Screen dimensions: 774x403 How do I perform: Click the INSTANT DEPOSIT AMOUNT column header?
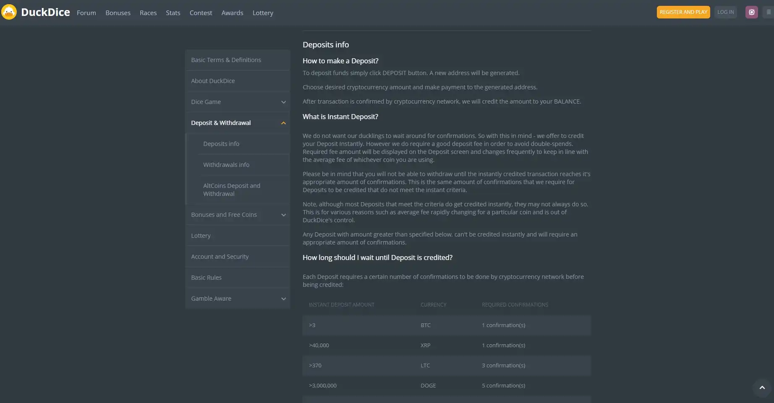click(x=342, y=305)
